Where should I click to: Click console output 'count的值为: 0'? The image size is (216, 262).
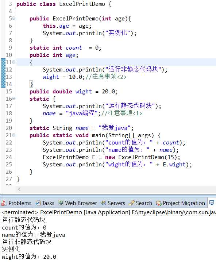coord(24,227)
